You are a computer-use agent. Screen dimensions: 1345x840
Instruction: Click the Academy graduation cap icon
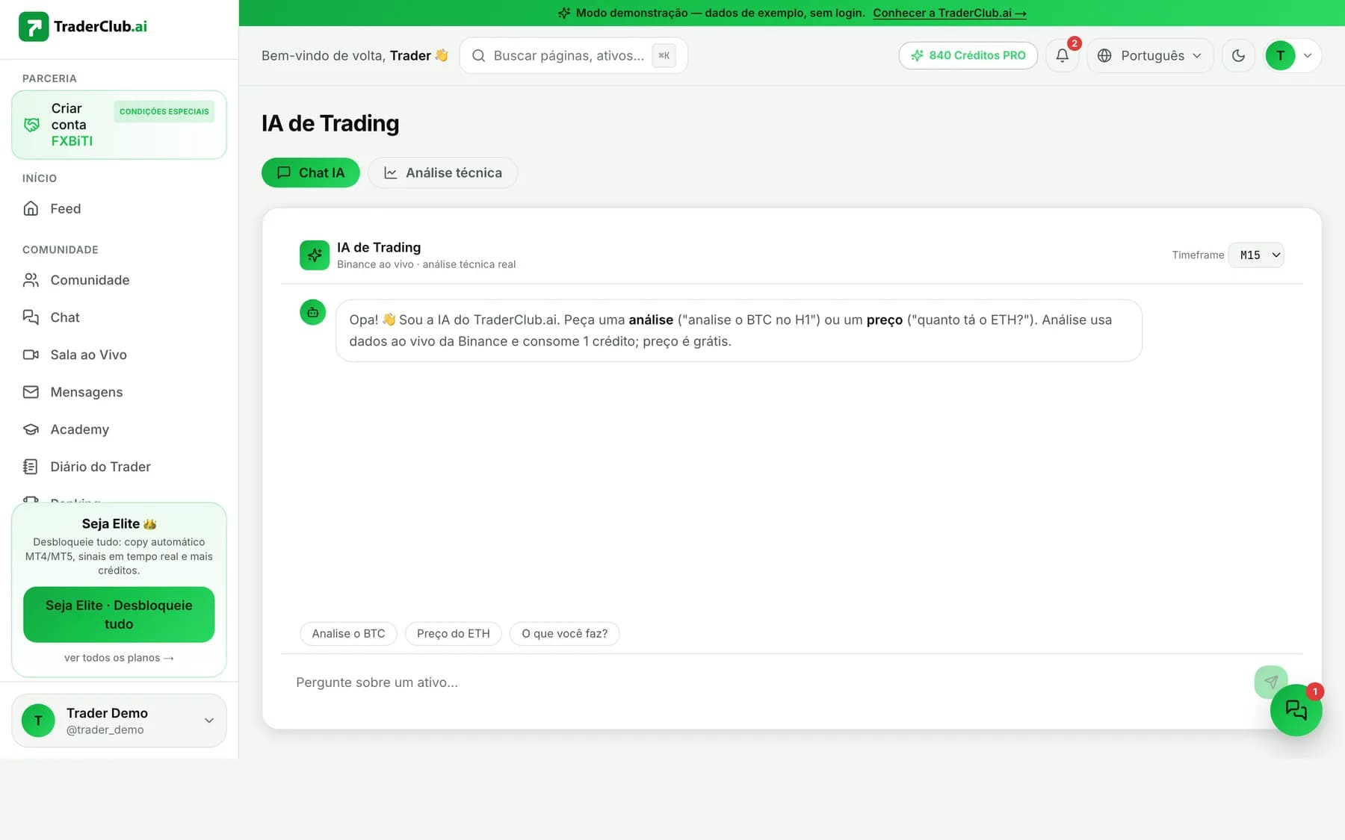tap(31, 429)
